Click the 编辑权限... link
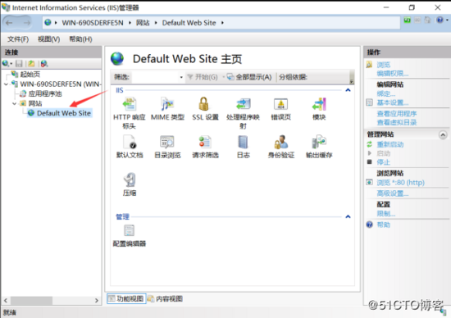This screenshot has width=451, height=318. point(393,74)
